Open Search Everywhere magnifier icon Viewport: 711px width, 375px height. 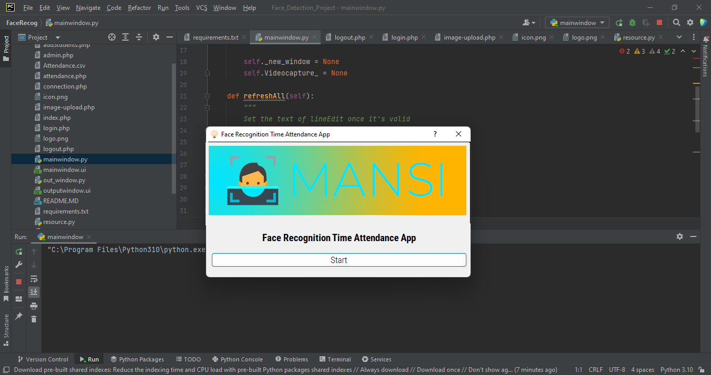[677, 23]
